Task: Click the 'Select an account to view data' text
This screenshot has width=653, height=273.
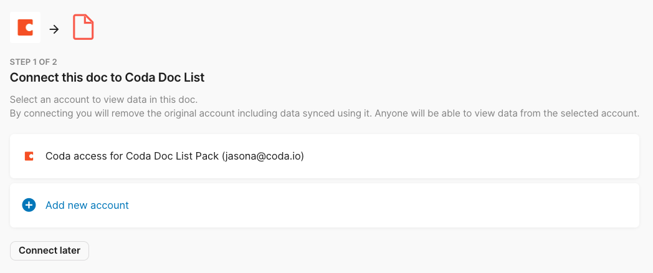Action: (x=103, y=100)
